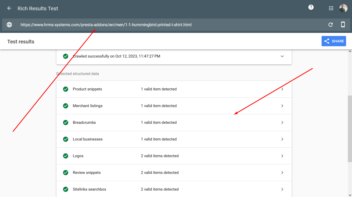352x197 pixels.
Task: Click the Rich Results Test title
Action: (x=38, y=8)
